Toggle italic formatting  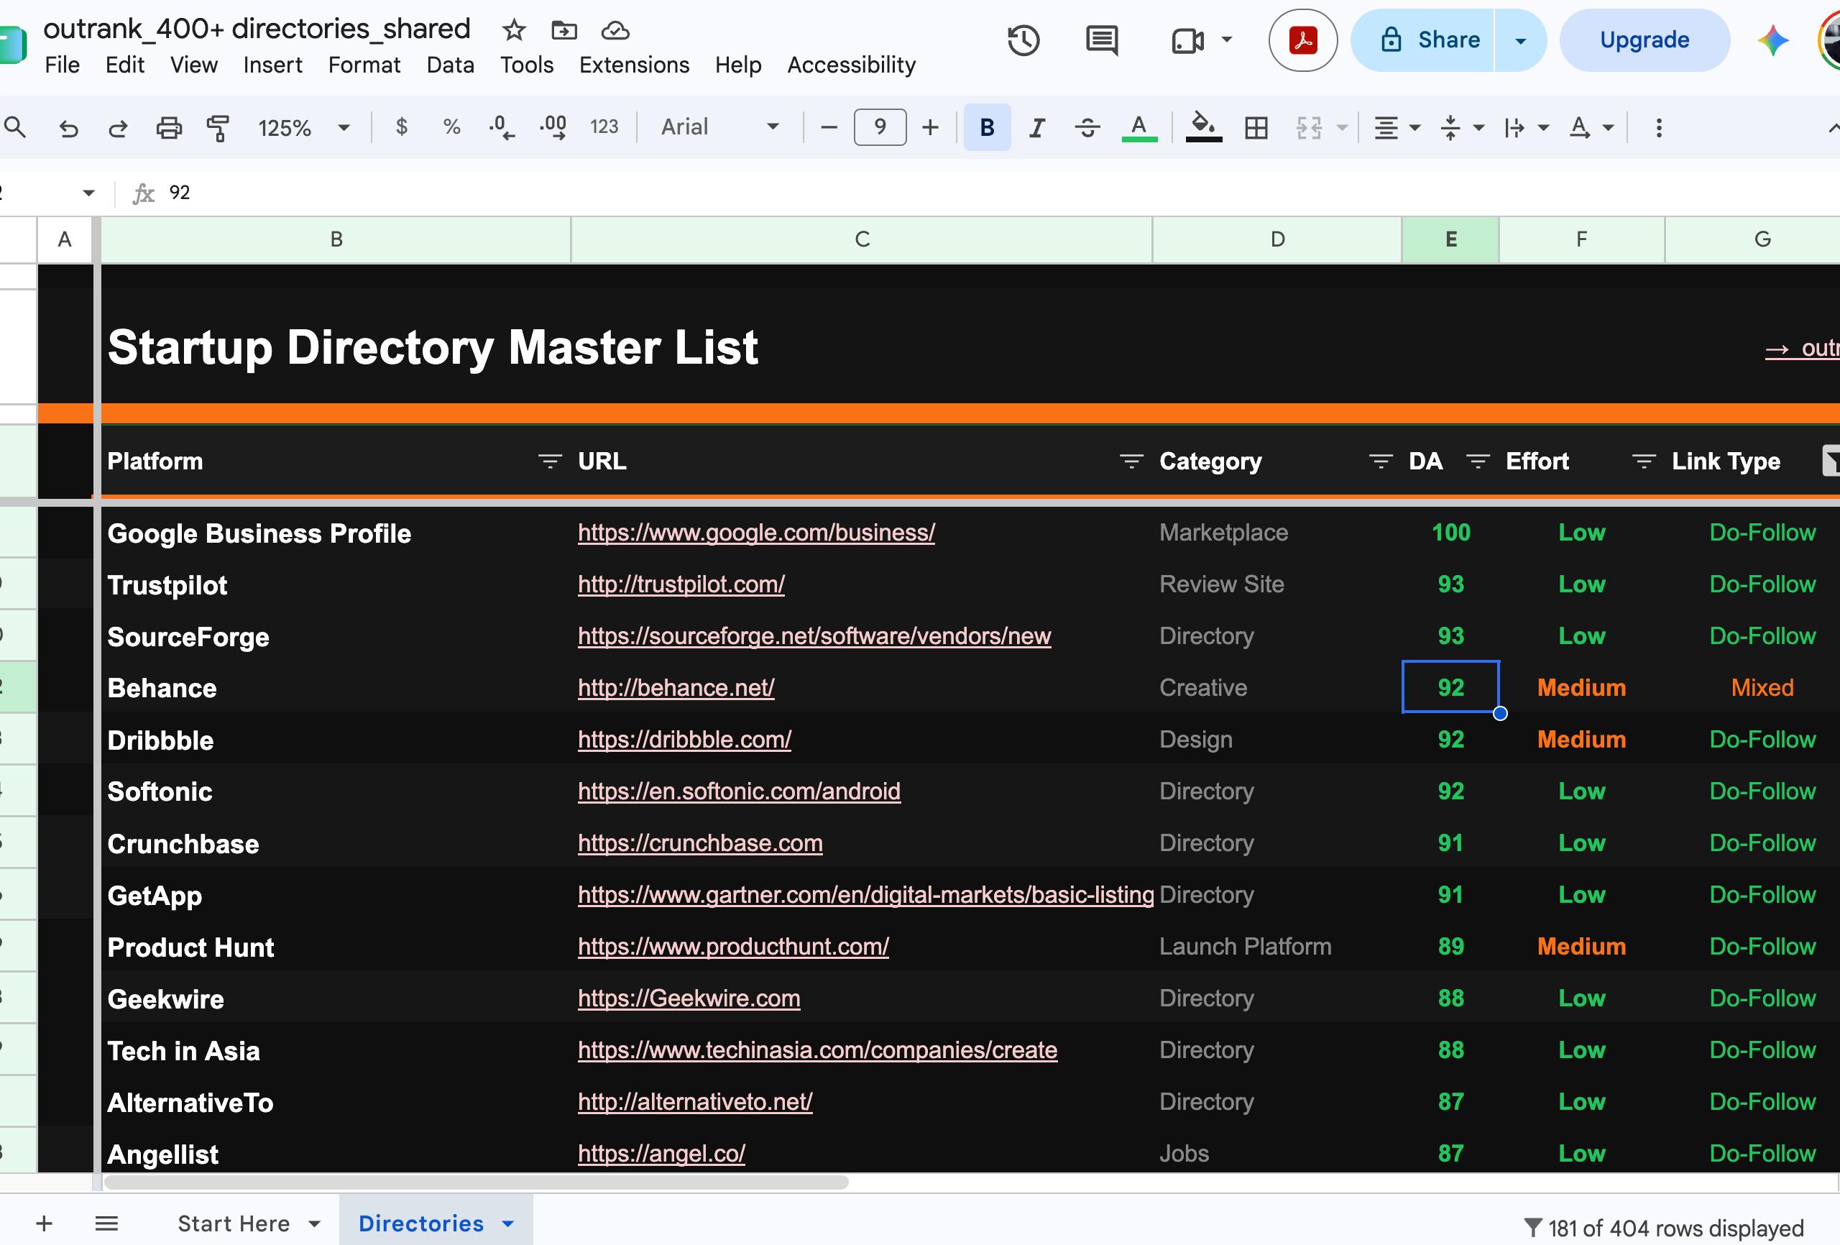pyautogui.click(x=1036, y=127)
